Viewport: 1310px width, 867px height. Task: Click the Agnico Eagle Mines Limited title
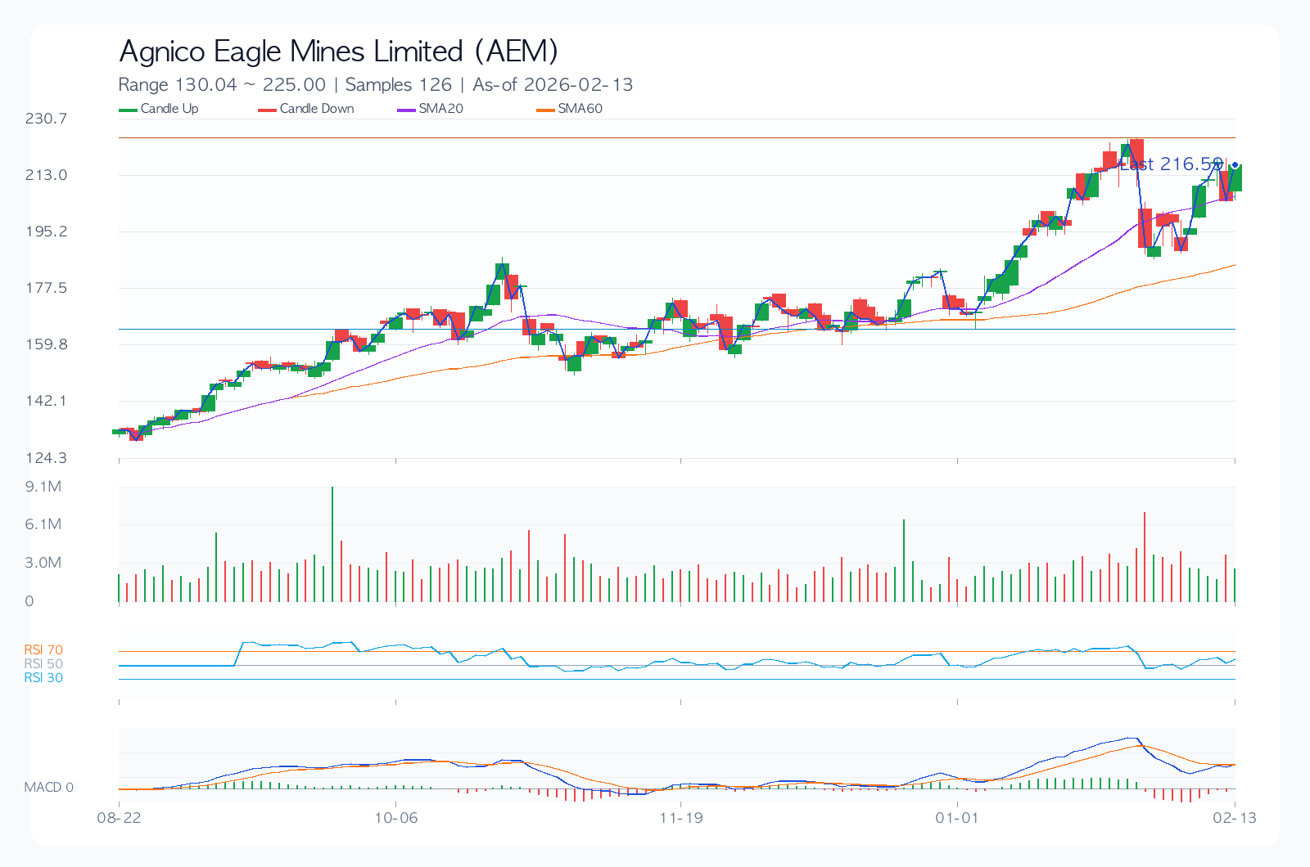point(338,52)
